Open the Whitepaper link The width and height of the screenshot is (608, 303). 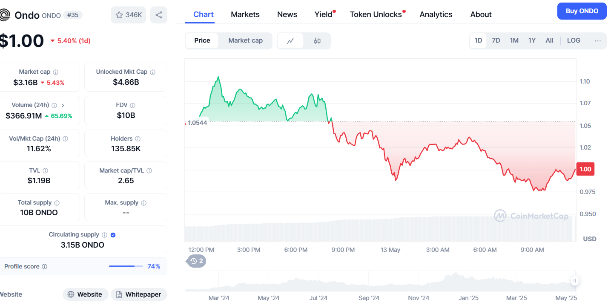[139, 294]
